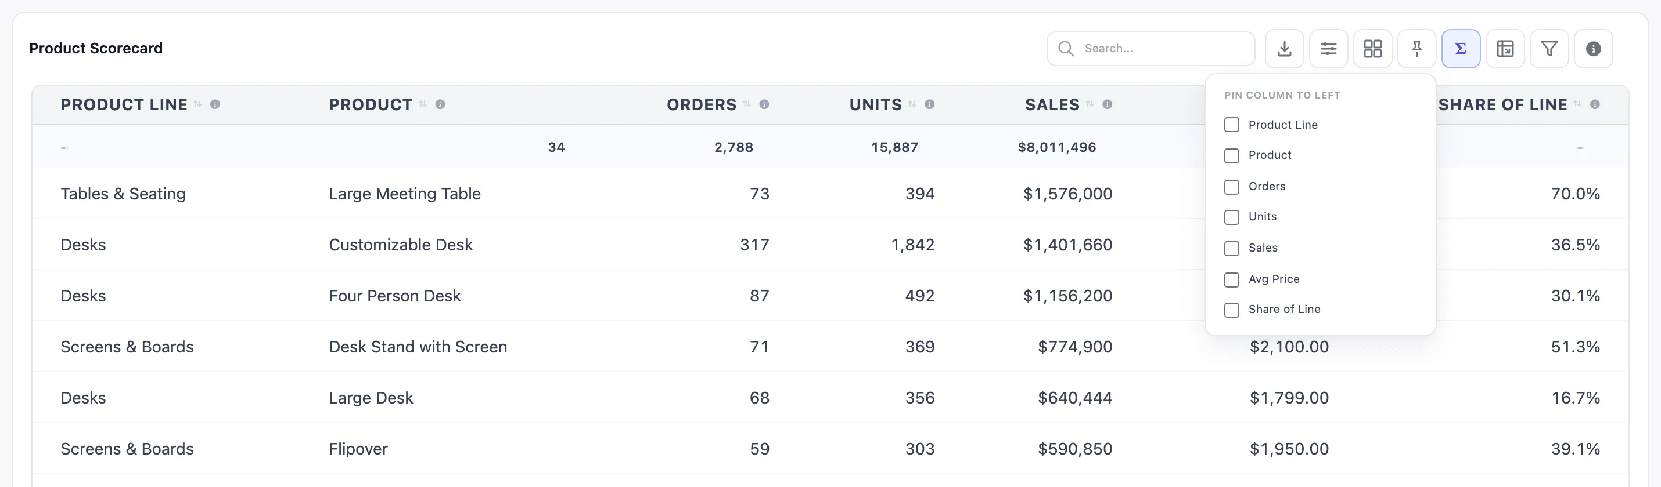Sort by Product using sort arrows
Image resolution: width=1661 pixels, height=487 pixels.
pos(423,104)
